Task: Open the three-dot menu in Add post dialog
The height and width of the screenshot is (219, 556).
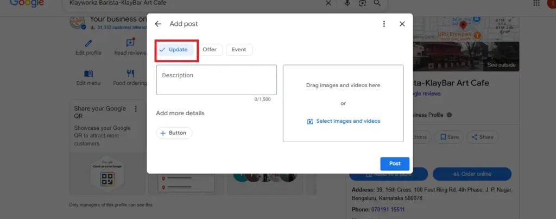Action: [384, 24]
